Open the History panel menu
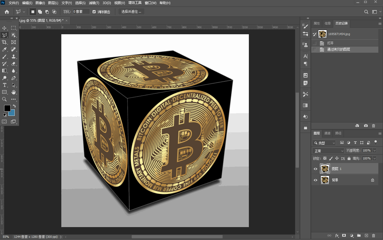 (380, 24)
